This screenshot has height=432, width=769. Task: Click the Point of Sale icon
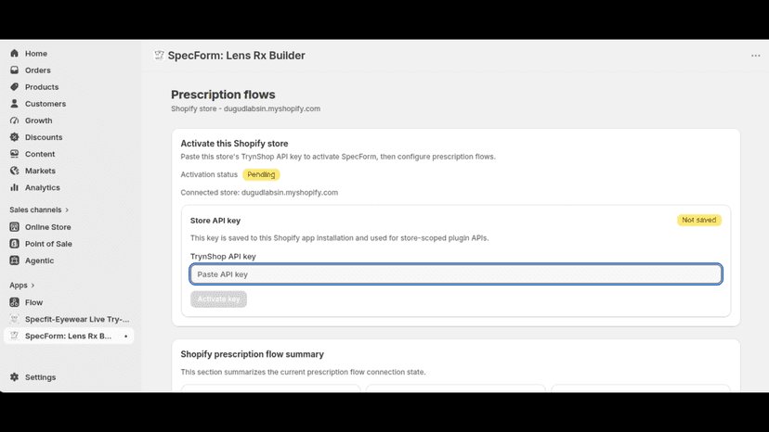click(x=14, y=244)
